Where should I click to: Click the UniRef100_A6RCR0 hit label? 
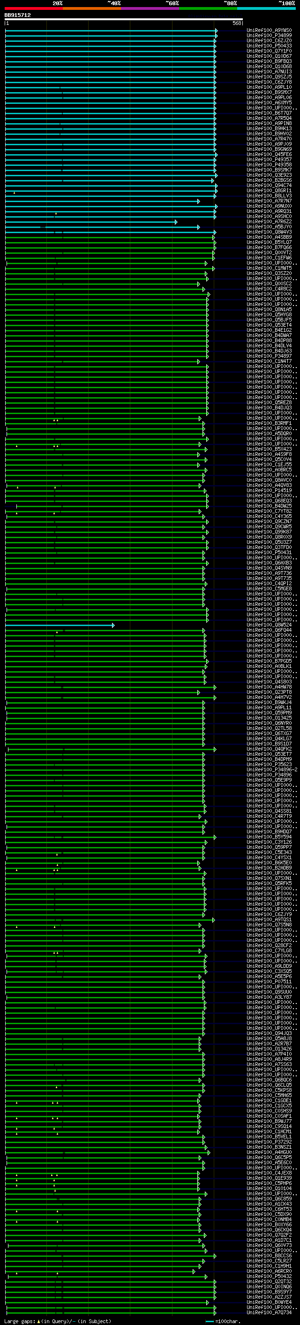click(x=269, y=1271)
